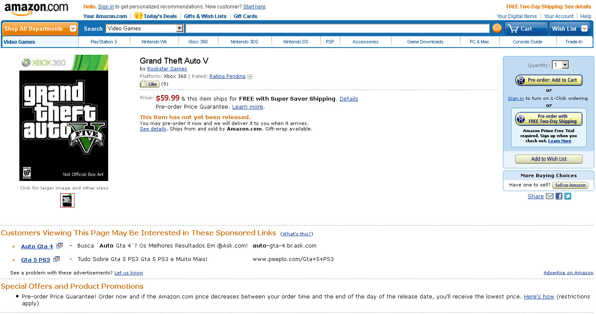Click Pre-order: Add to Cart button
The height and width of the screenshot is (314, 596).
(548, 80)
